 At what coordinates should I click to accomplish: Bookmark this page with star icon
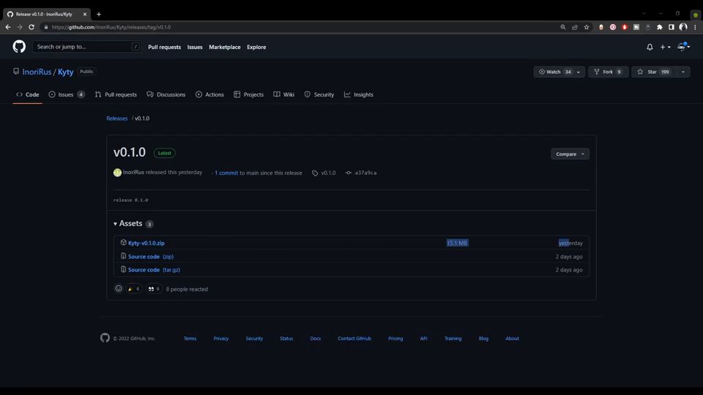click(x=587, y=27)
